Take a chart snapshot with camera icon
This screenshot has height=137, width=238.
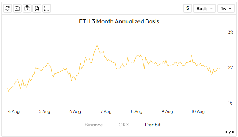pyautogui.click(x=17, y=8)
